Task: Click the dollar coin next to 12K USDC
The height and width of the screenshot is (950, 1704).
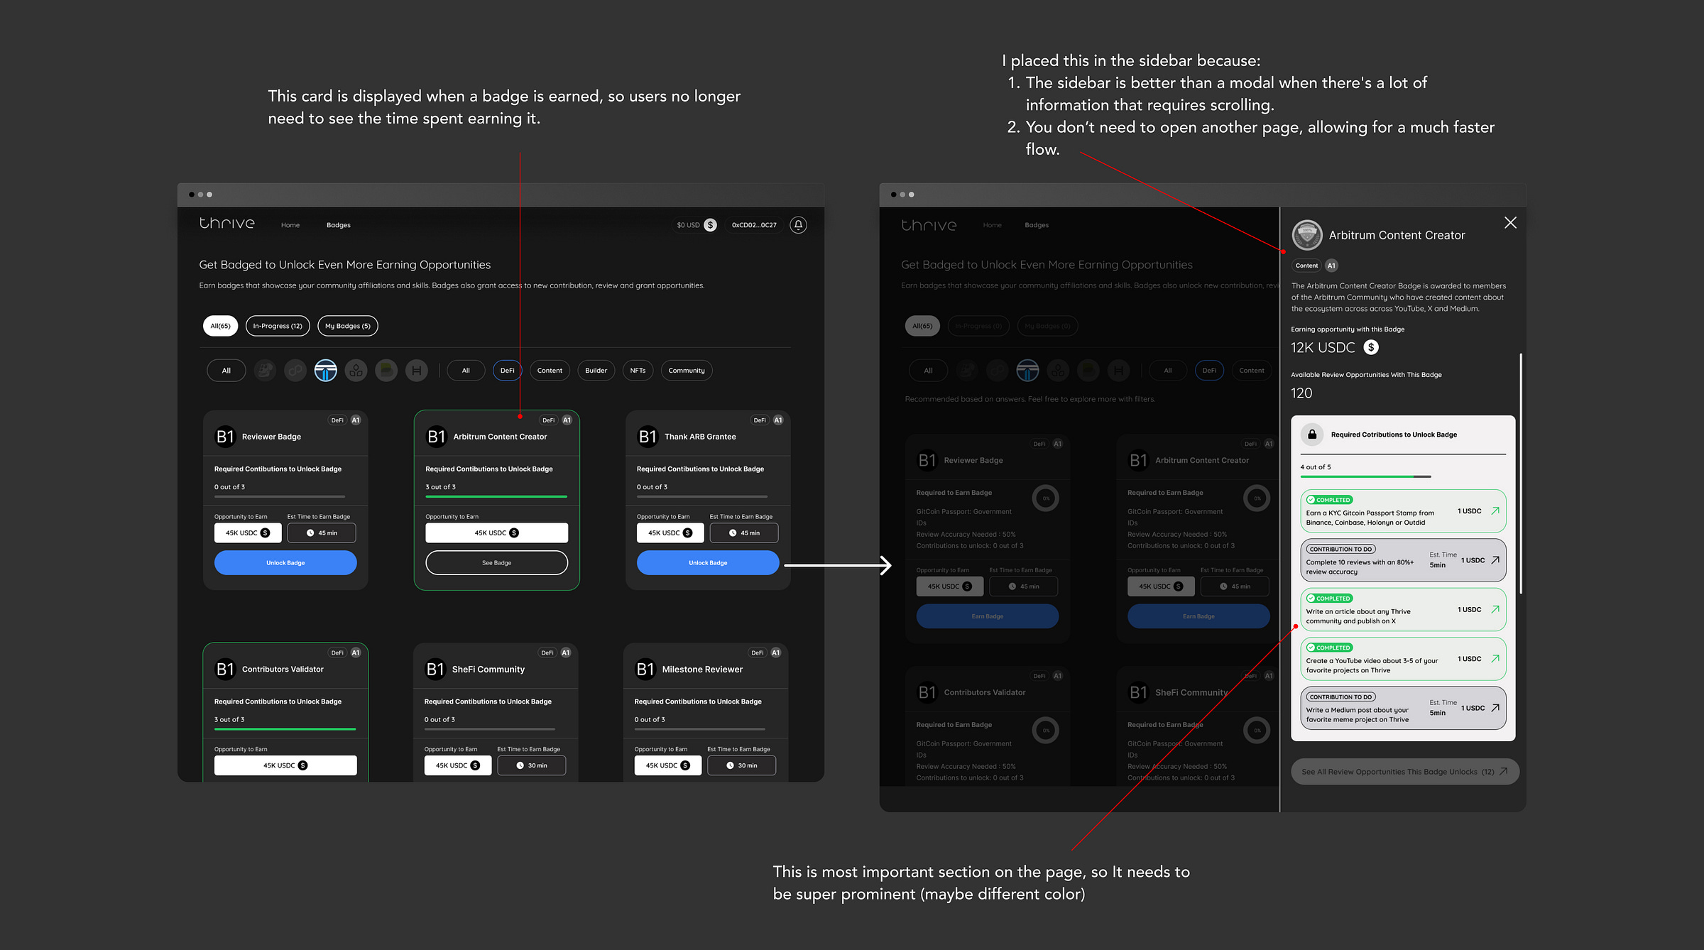Action: point(1371,347)
